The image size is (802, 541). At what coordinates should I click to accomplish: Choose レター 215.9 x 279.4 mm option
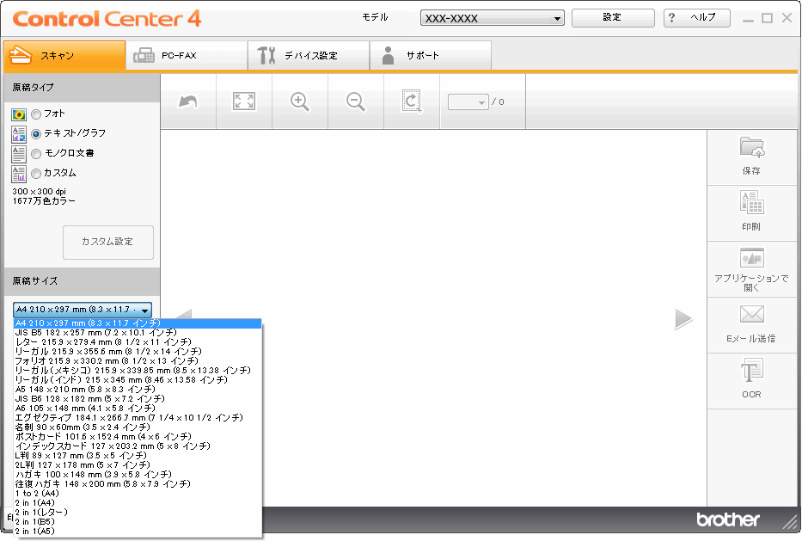(x=137, y=342)
